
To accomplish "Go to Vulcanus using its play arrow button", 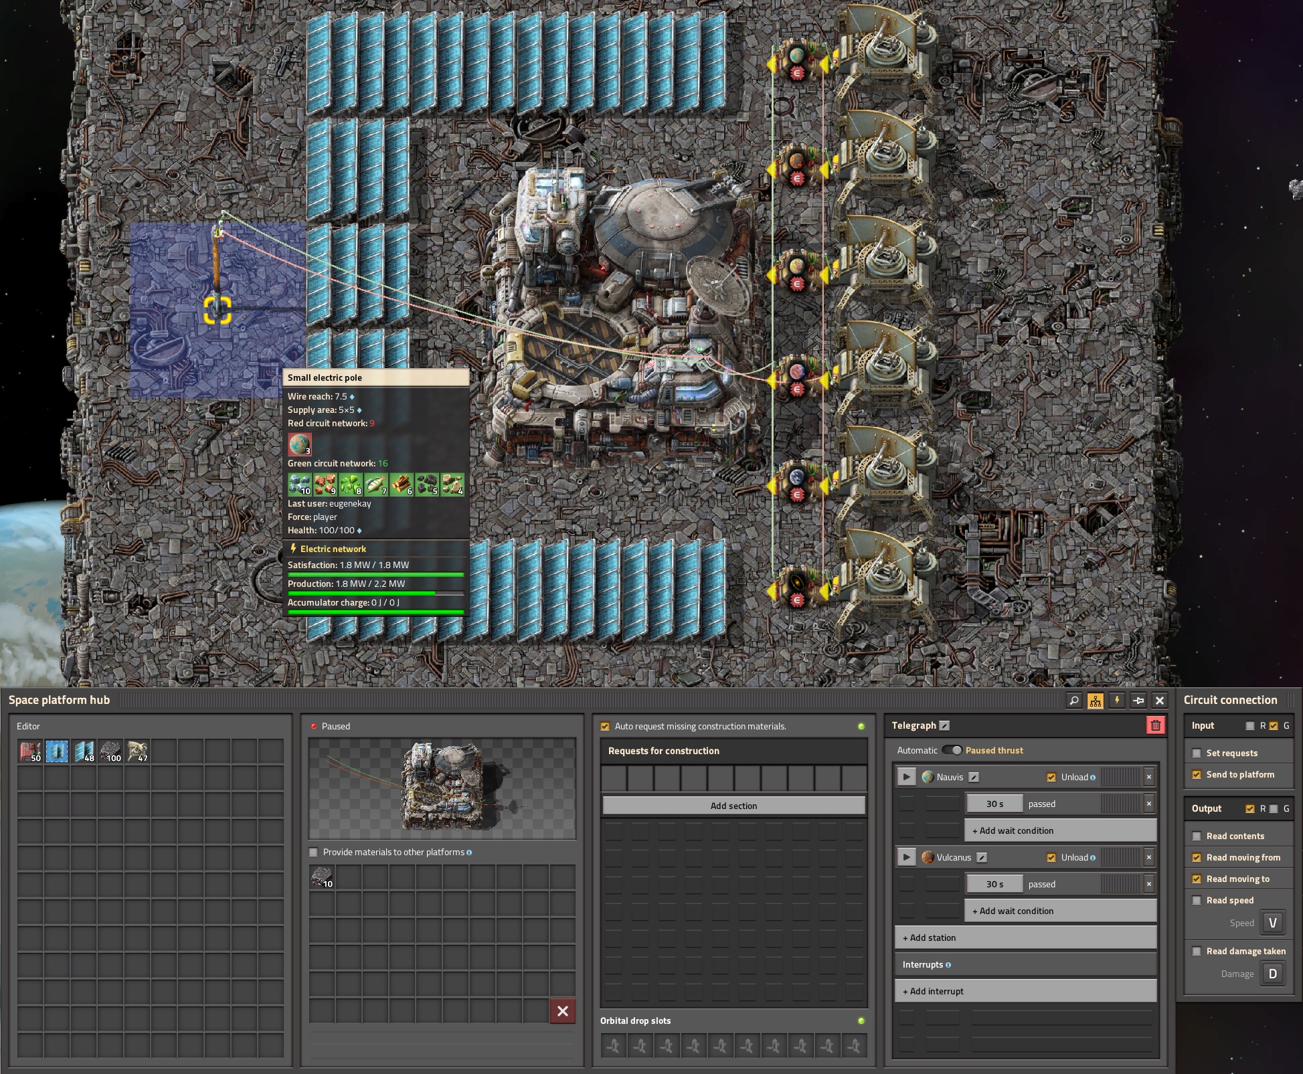I will coord(906,857).
